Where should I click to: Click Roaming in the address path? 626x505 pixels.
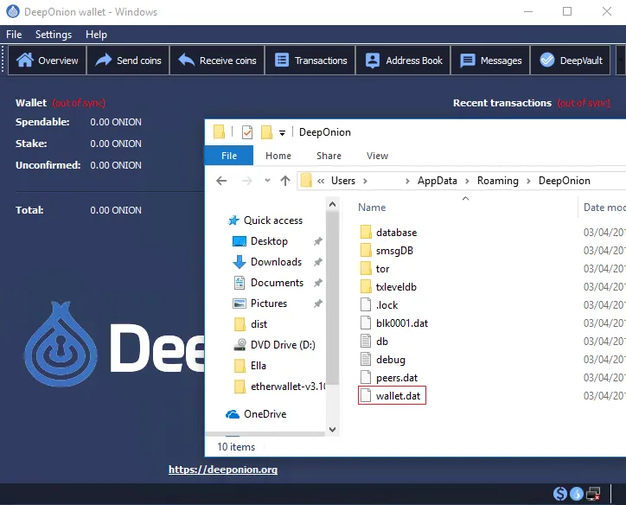pos(497,181)
